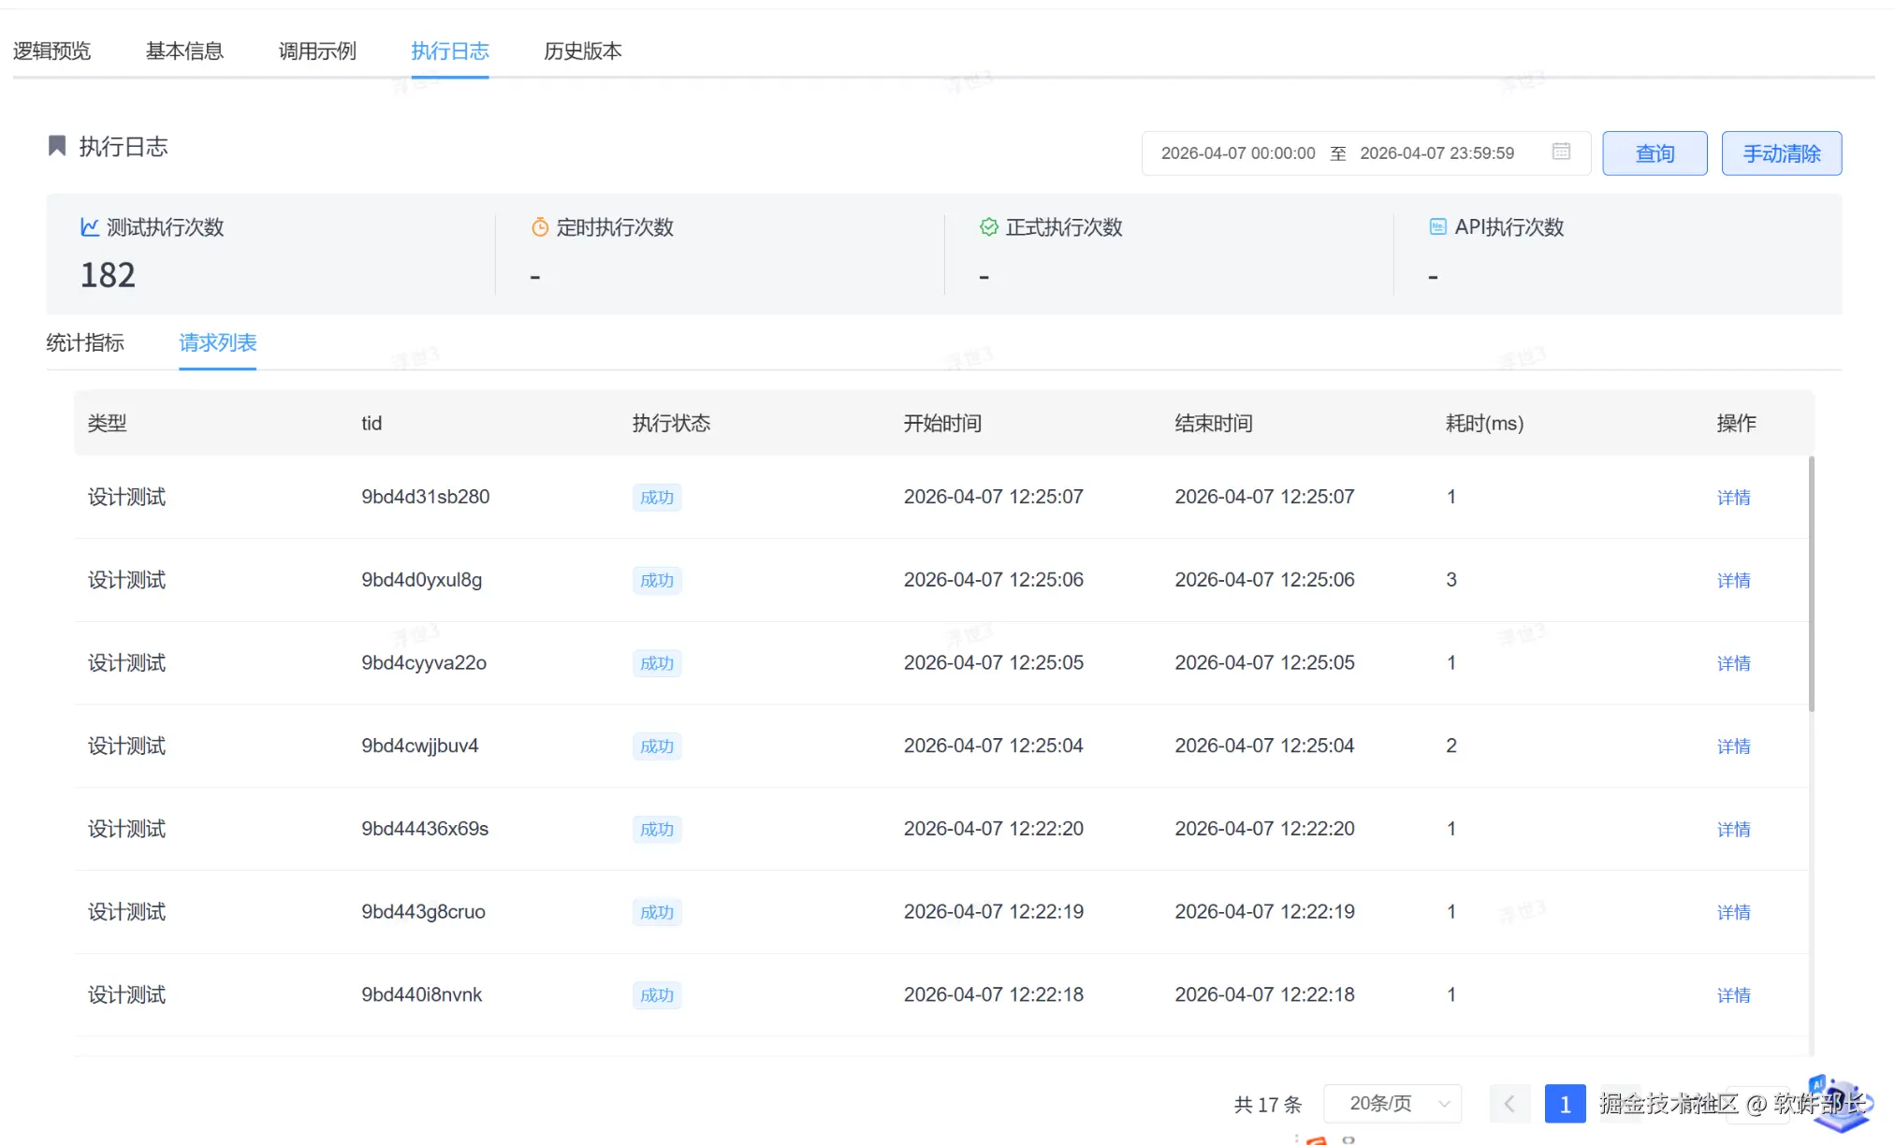The height and width of the screenshot is (1145, 1895).
Task: Go to previous page with left arrow
Action: (x=1509, y=1104)
